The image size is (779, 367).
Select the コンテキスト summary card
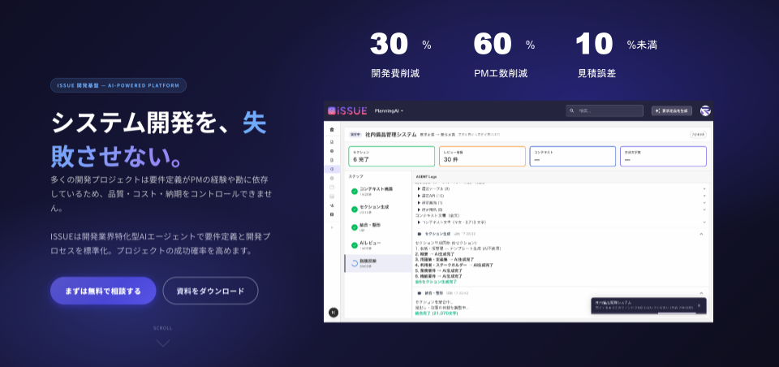coord(573,156)
